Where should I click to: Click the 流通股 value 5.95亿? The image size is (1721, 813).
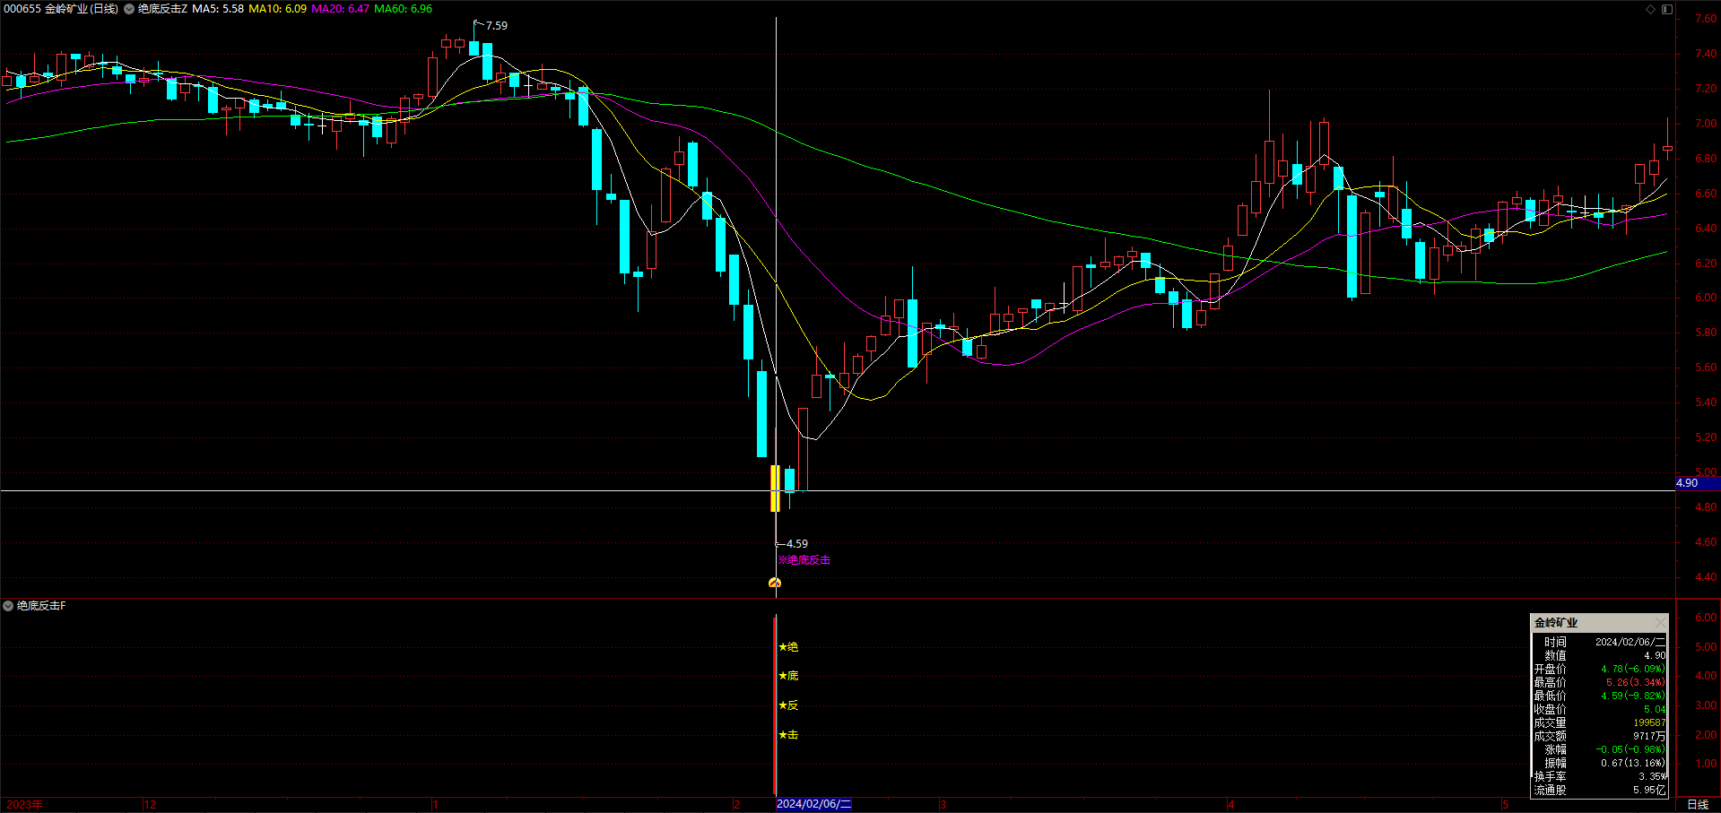tap(1649, 790)
